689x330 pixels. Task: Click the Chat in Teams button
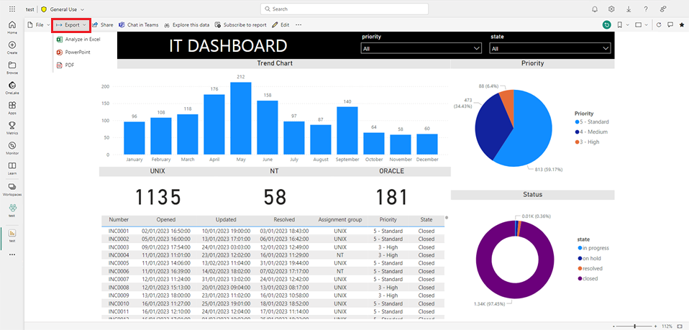(138, 24)
